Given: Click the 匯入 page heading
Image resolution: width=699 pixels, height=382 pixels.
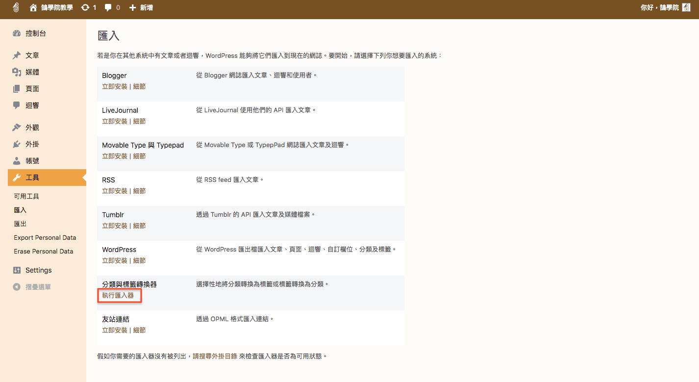Looking at the screenshot, I should [109, 36].
